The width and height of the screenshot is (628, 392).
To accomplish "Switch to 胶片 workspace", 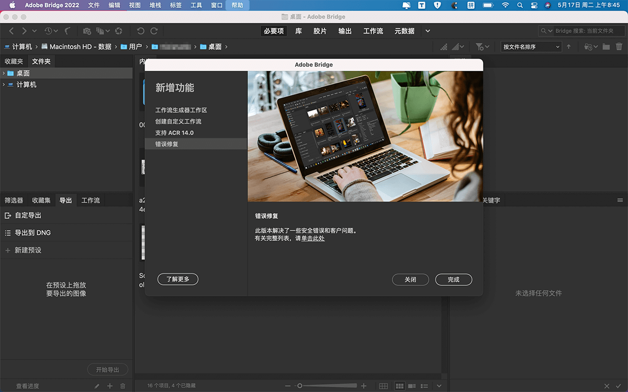I will point(320,31).
